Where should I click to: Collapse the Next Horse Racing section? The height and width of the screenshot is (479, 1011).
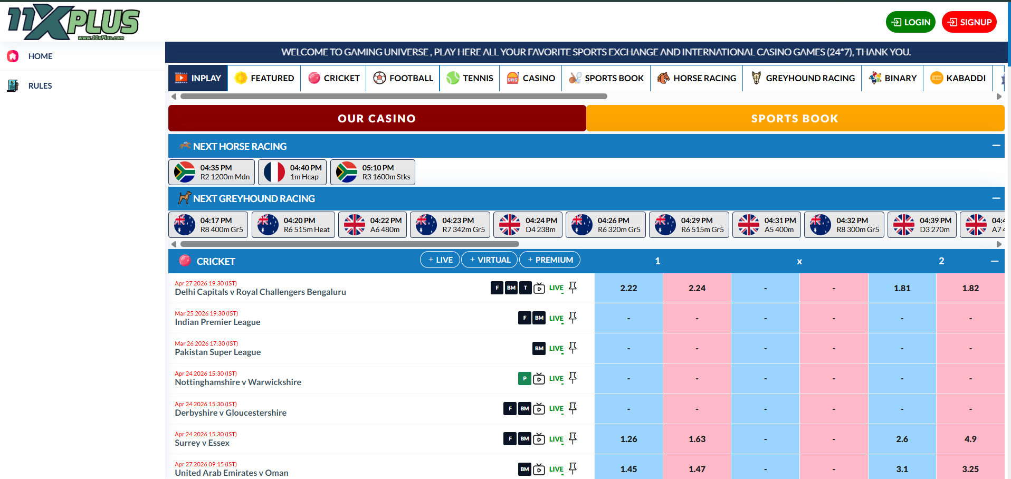point(996,146)
